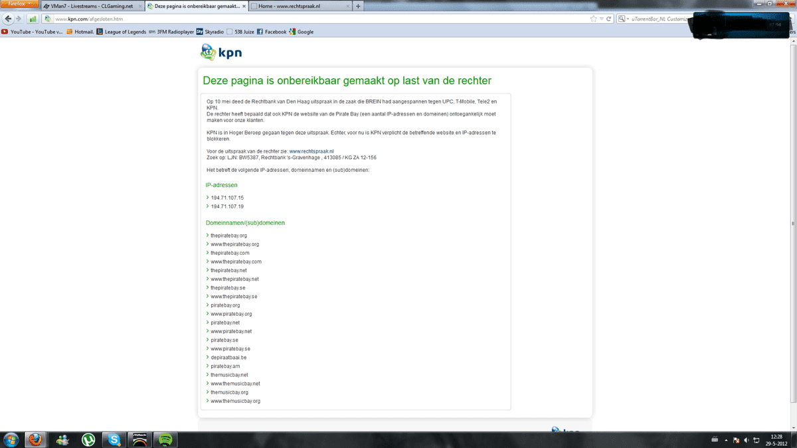Click the system volume speaker icon
Screen dimensions: 797x448
(747, 440)
